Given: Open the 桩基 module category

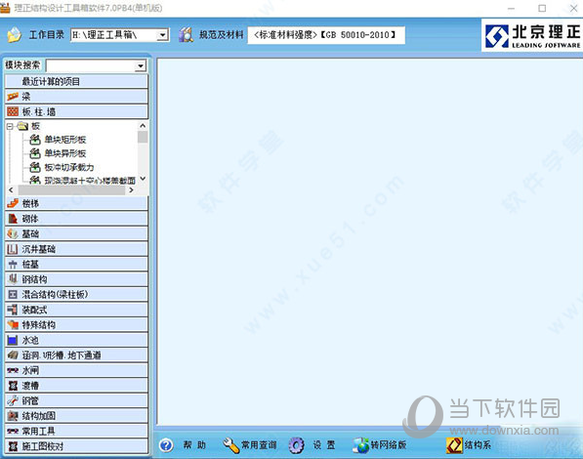Looking at the screenshot, I should click(x=76, y=265).
